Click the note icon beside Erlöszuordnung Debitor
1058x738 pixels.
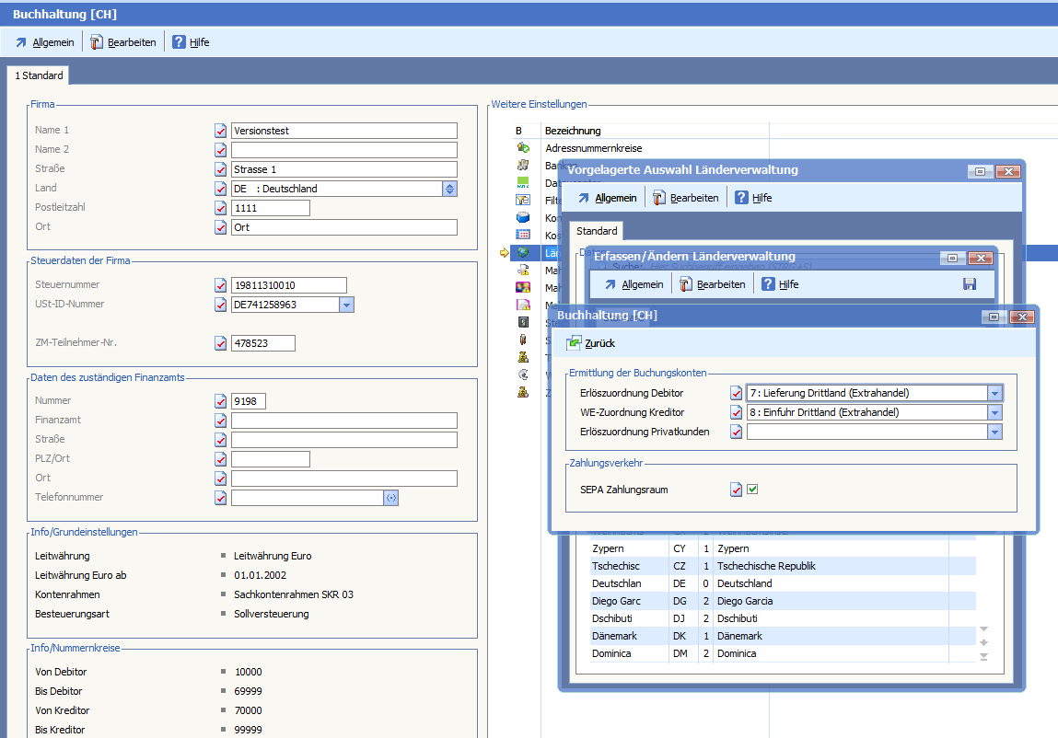736,394
